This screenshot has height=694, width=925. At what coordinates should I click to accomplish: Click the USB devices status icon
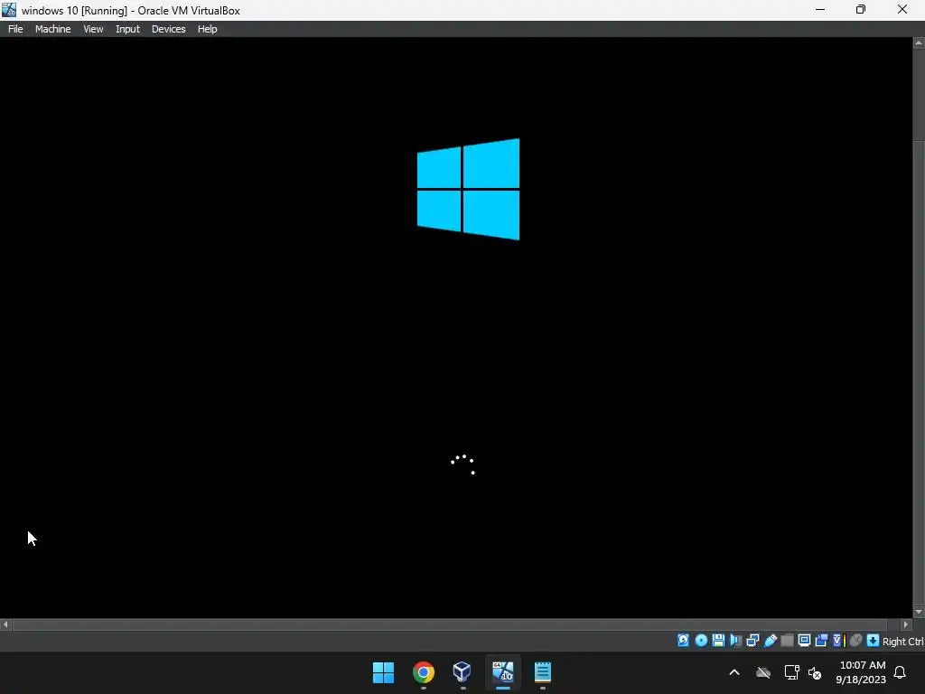(x=771, y=641)
